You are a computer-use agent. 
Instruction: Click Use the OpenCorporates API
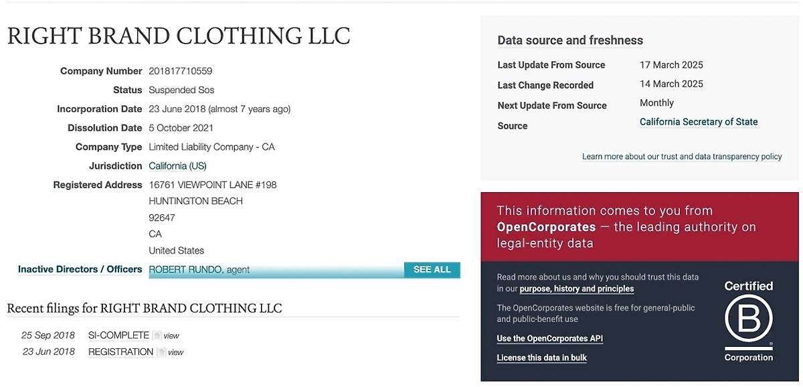[x=549, y=339]
